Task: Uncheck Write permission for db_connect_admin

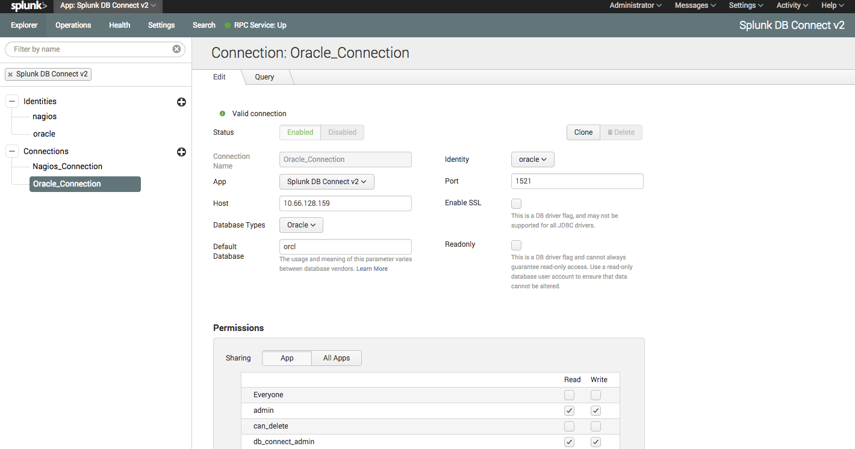Action: coord(595,442)
